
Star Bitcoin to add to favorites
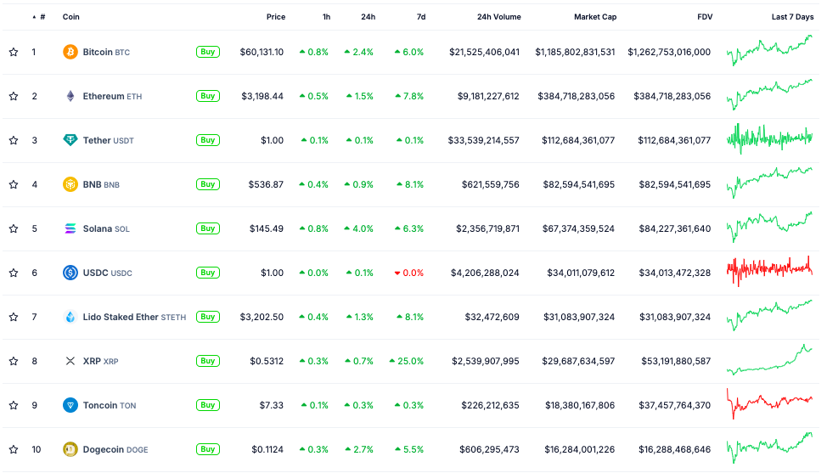click(14, 52)
